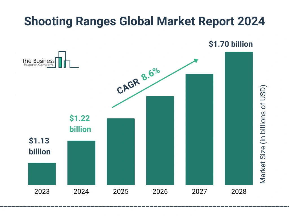Image resolution: width=289 pixels, height=216 pixels.
Task: Select the 2025 bar
Action: point(121,152)
